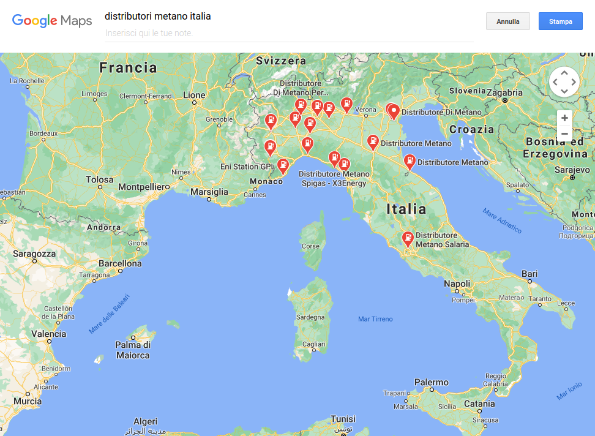This screenshot has height=436, width=595.
Task: Click the 'Valencia' city label
Action: tap(48, 334)
